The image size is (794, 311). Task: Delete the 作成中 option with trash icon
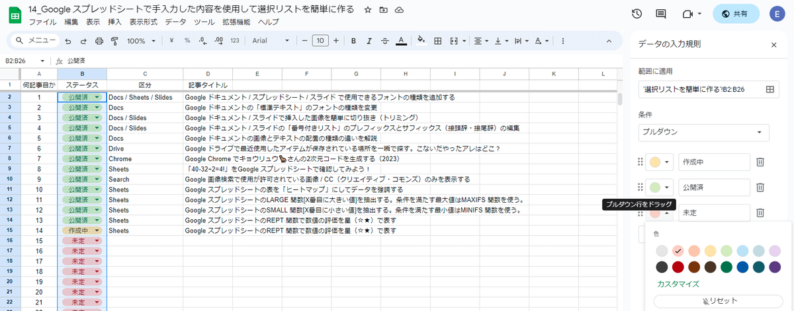pos(761,162)
